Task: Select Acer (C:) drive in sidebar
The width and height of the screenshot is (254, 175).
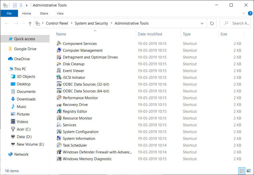Action: click(23, 129)
